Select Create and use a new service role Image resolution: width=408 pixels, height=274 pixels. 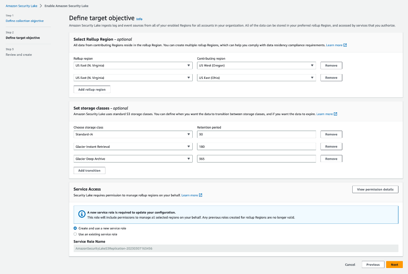[x=75, y=228]
